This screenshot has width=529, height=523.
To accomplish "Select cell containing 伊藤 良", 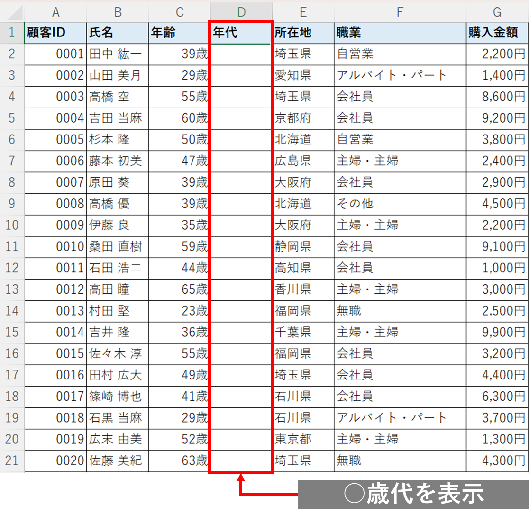I will (118, 225).
